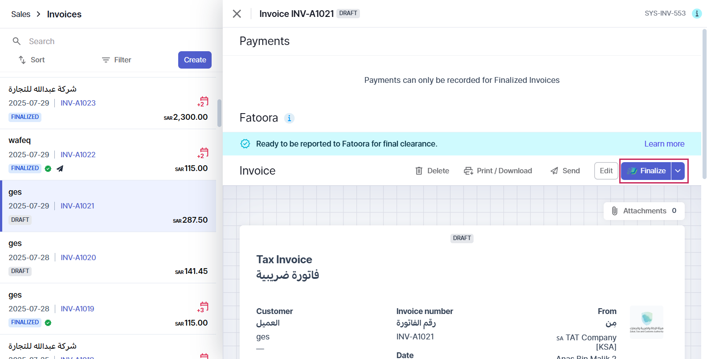
Task: Click the info icon beside SYS-INV-553
Action: 697,13
